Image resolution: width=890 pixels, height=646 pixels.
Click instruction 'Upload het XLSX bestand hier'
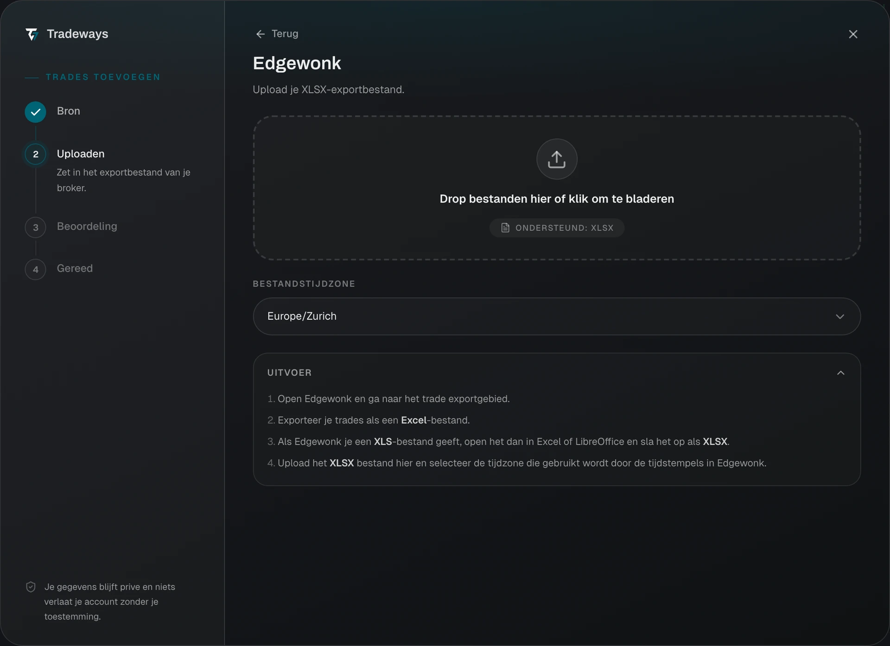coord(522,463)
